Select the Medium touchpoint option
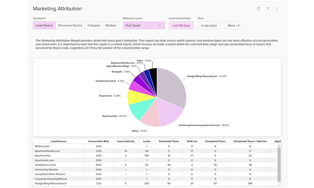Image resolution: width=314 pixels, height=188 pixels. click(x=111, y=25)
